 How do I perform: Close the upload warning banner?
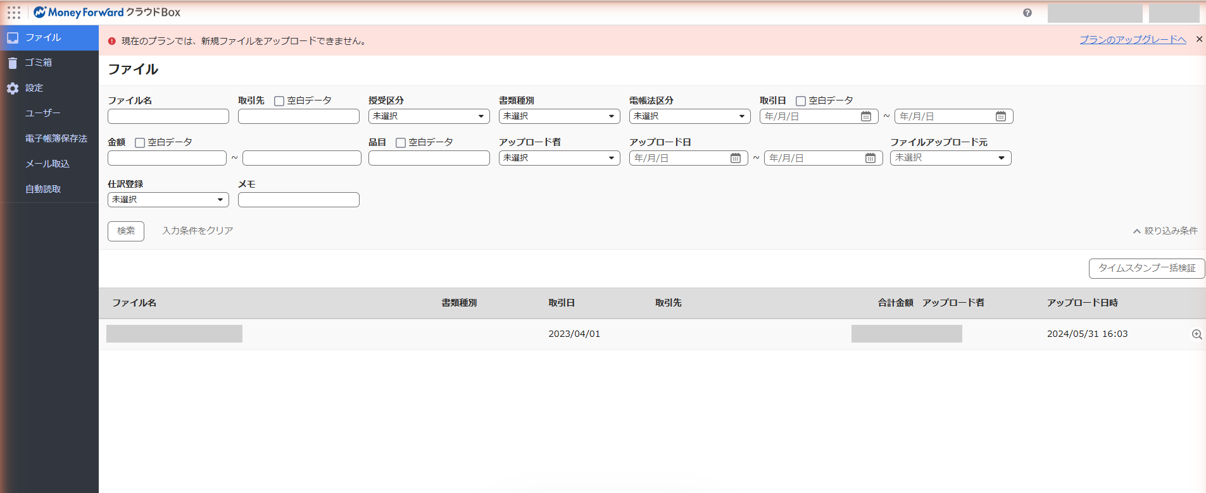1199,39
